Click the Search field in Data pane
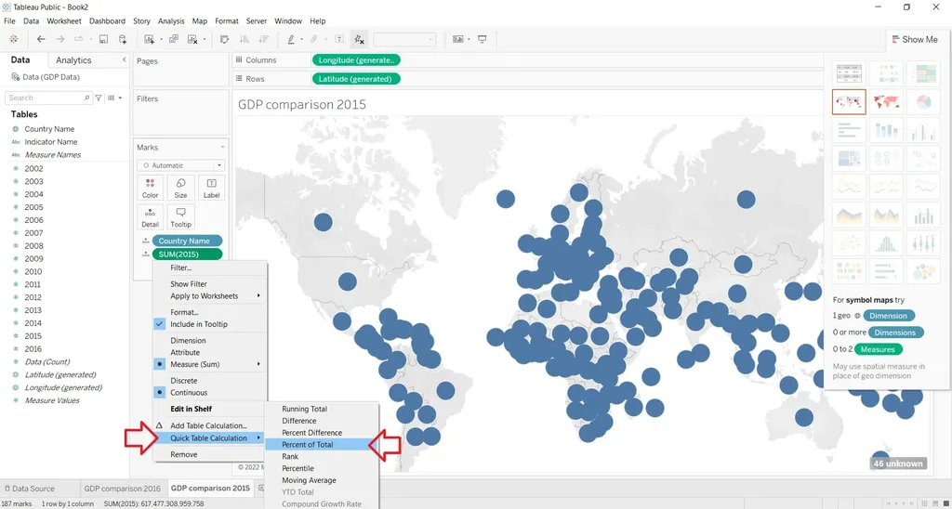 (x=46, y=98)
